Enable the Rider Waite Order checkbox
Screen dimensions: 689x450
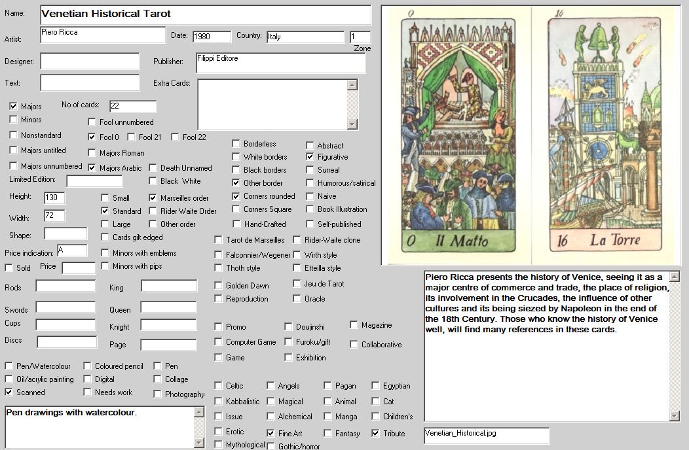click(x=153, y=211)
